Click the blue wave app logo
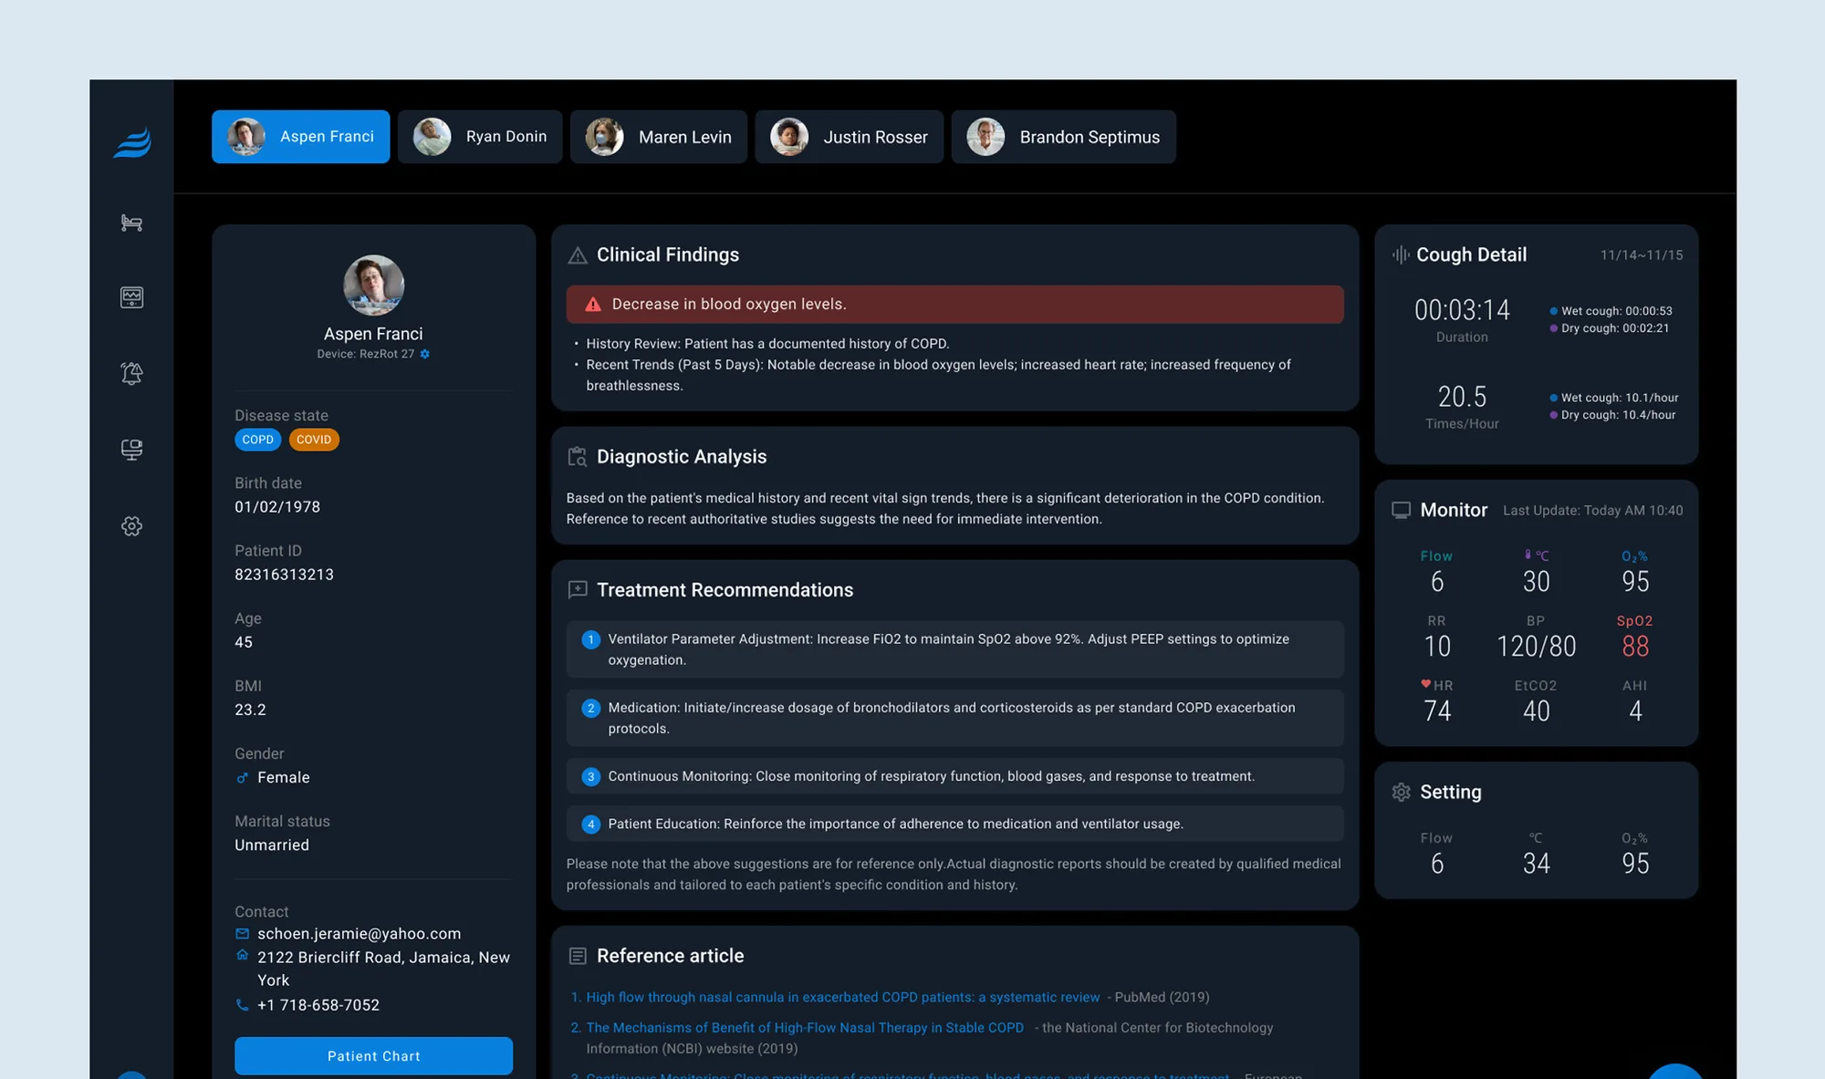The width and height of the screenshot is (1825, 1079). tap(132, 143)
